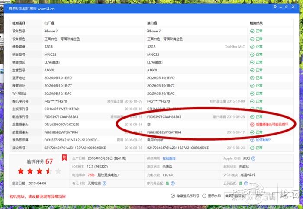This screenshot has width=303, height=209.
Task: Select factory mainboard serial C7H64051WZ7H6TFA9
Action: pyautogui.click(x=61, y=109)
